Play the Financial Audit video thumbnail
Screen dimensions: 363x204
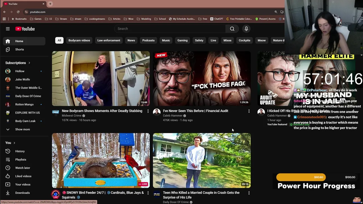pyautogui.click(x=202, y=78)
